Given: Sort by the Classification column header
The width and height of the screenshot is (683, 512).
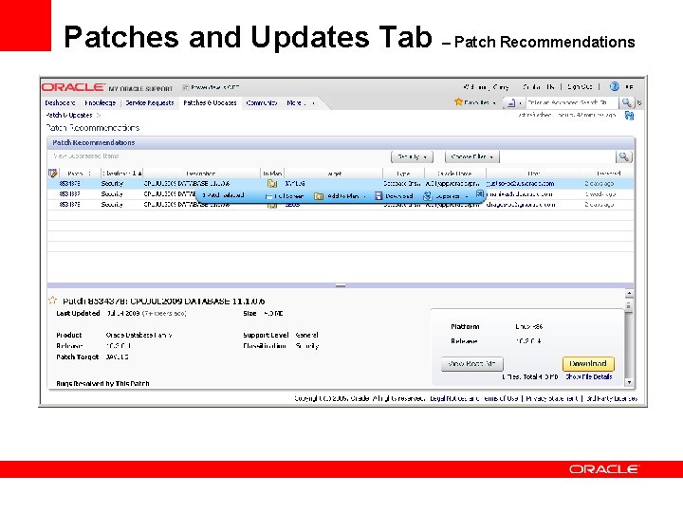Looking at the screenshot, I should point(122,174).
